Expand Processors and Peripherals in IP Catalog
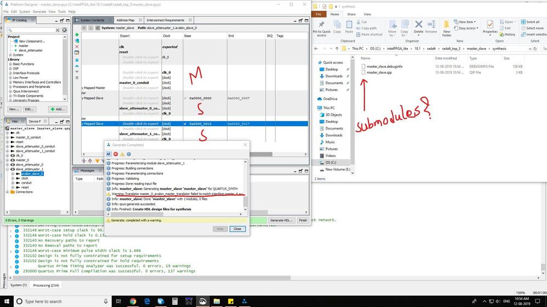 click(x=10, y=87)
